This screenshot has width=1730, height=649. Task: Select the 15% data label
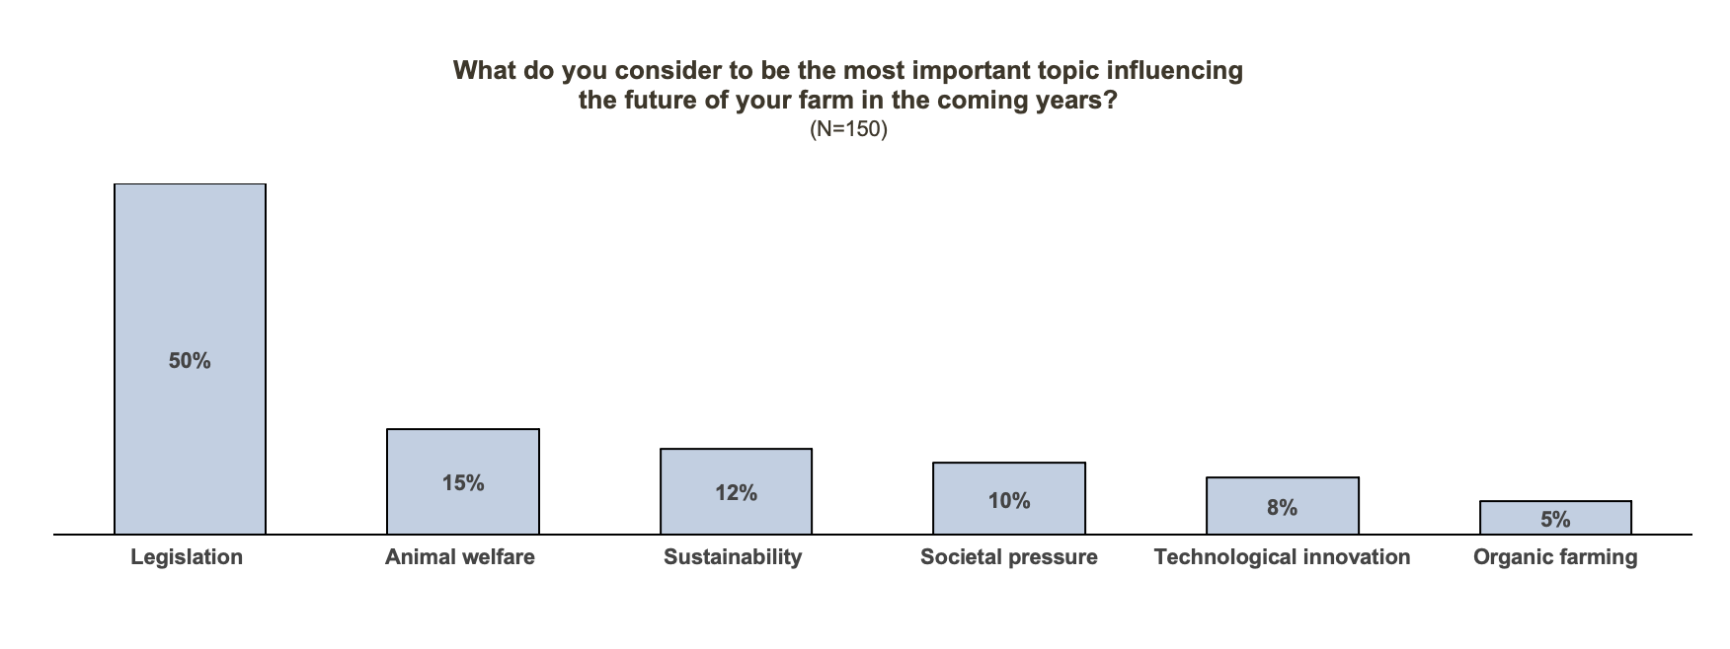462,483
